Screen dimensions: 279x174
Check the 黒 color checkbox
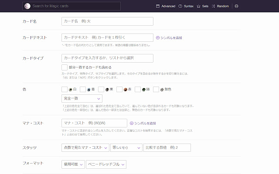point(101,89)
